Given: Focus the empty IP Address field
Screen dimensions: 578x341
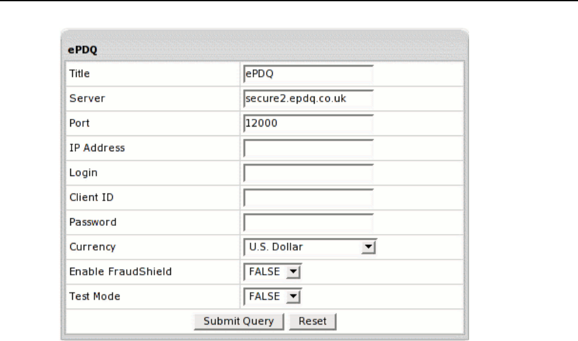Looking at the screenshot, I should [x=308, y=148].
